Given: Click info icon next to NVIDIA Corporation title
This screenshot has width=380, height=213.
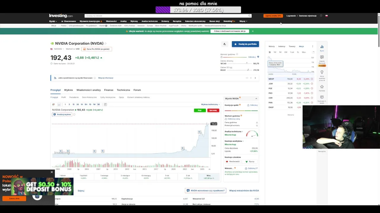Looking at the screenshot, I should [105, 43].
